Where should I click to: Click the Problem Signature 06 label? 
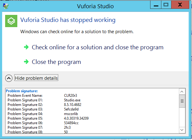(x=25, y=123)
